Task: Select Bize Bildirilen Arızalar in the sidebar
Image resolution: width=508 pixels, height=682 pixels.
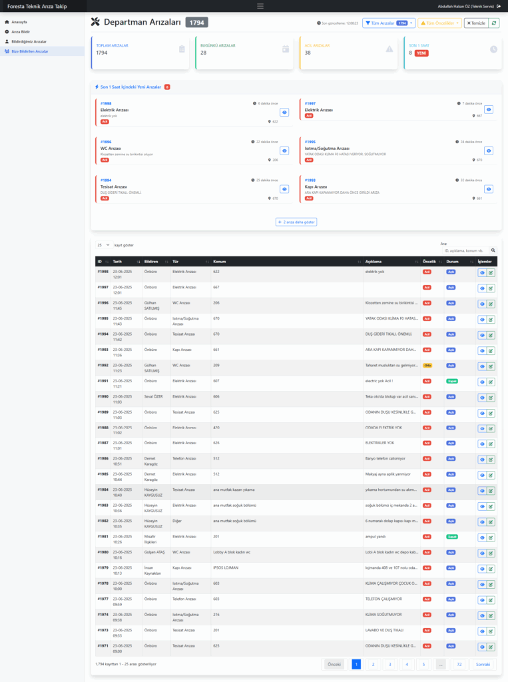Action: coord(42,51)
